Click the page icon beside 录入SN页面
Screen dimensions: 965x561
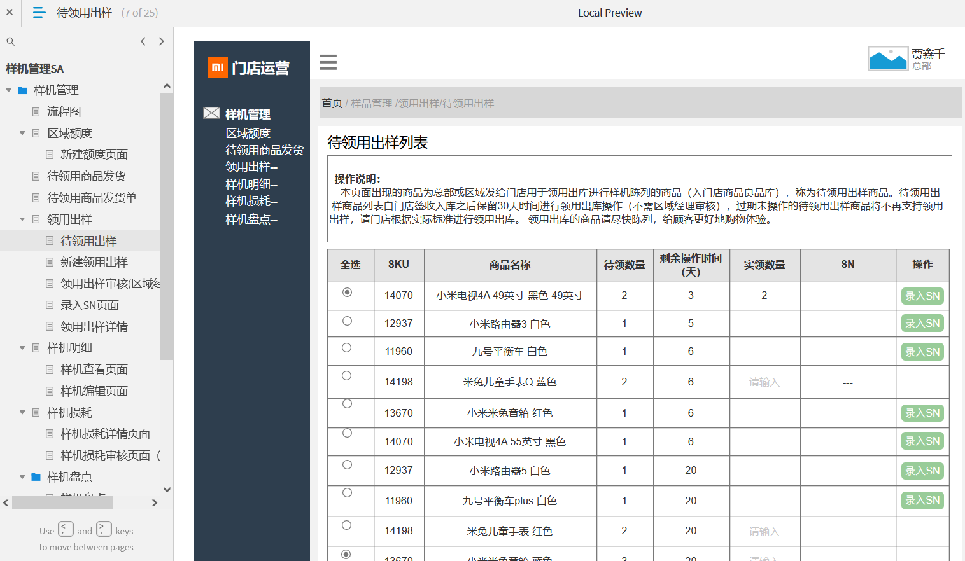click(x=50, y=305)
